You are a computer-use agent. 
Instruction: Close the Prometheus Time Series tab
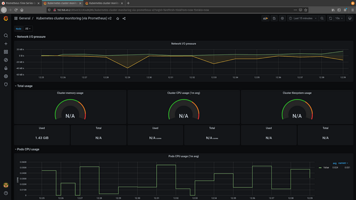click(x=39, y=3)
